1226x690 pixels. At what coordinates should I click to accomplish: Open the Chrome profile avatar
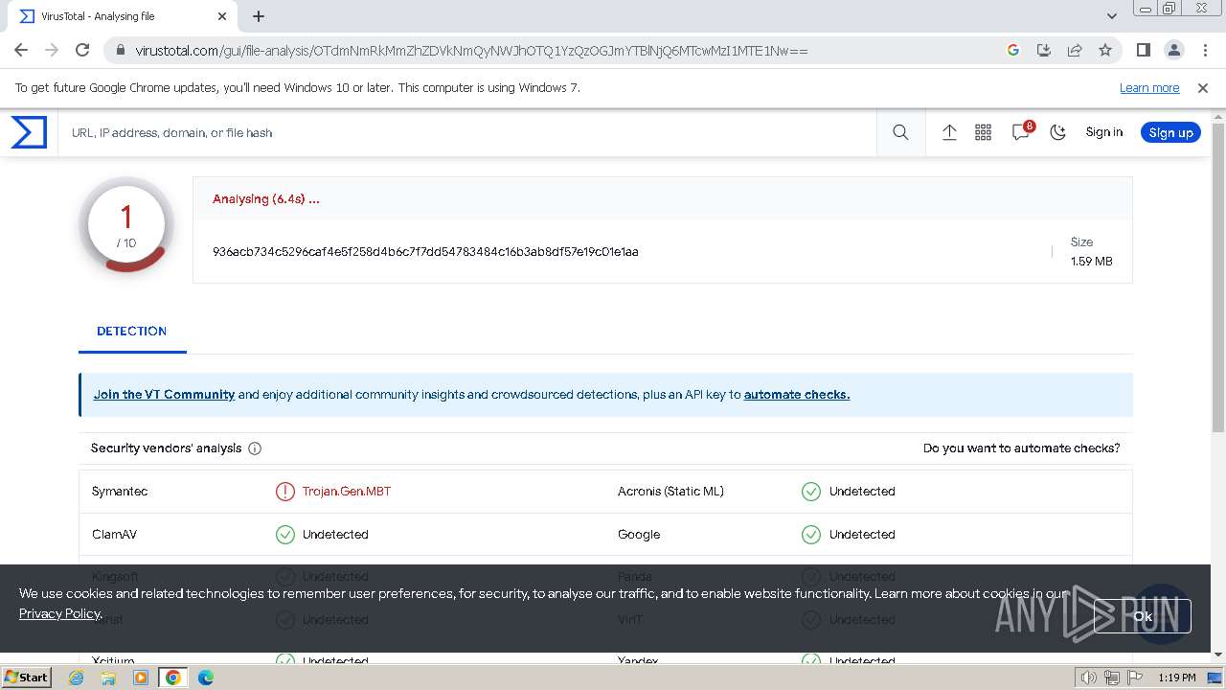pyautogui.click(x=1173, y=50)
